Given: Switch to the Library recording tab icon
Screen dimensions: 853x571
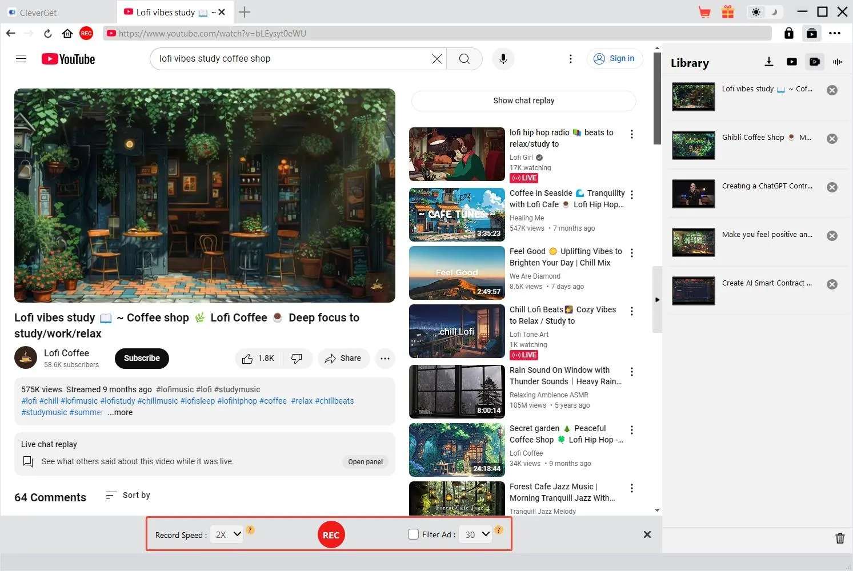Looking at the screenshot, I should (815, 62).
